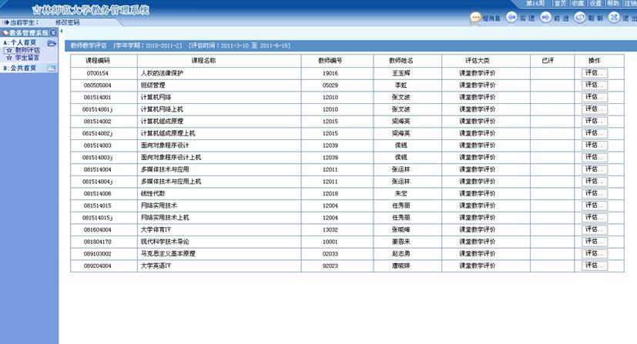
Task: Collapse the 教务管理系统 panel with chevron icon
Action: point(54,33)
